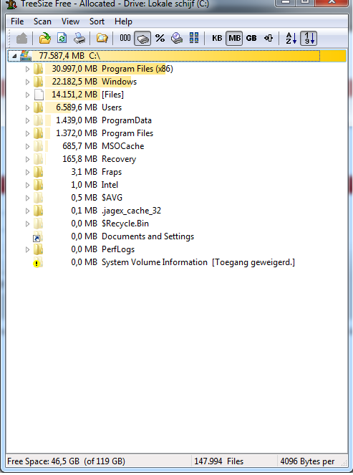Expand the Windows folder node
The height and width of the screenshot is (475, 353).
tap(27, 82)
